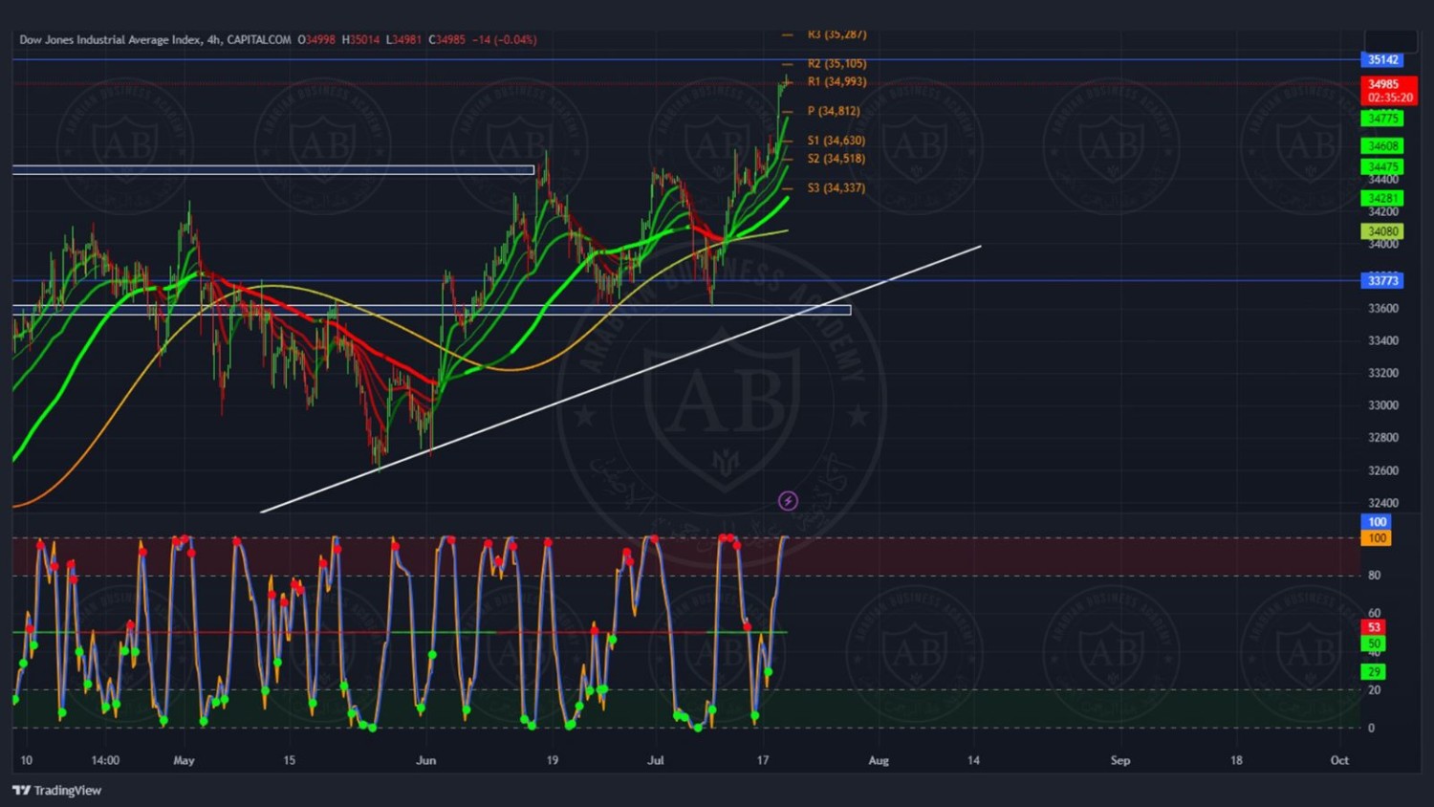Click the low value L34981
Image resolution: width=1434 pixels, height=807 pixels.
click(x=404, y=40)
